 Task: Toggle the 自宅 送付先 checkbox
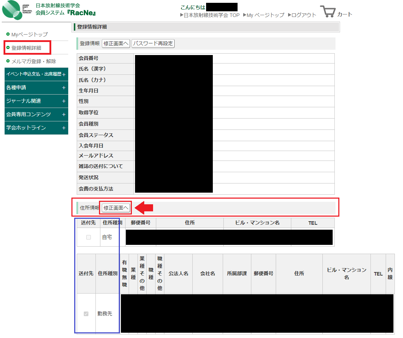(88, 237)
